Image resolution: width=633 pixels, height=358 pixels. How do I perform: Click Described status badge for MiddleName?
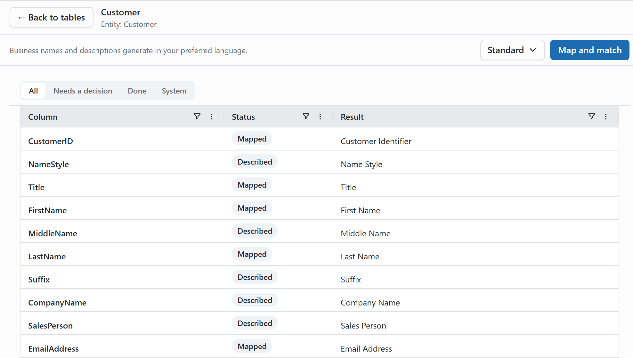[x=255, y=231]
